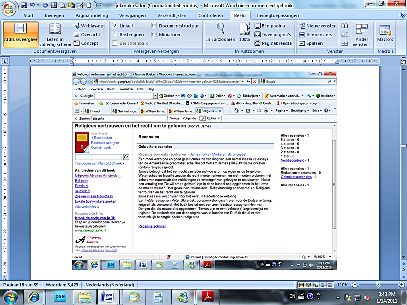
Task: Toggle outline view in the status bar
Action: coord(323,285)
